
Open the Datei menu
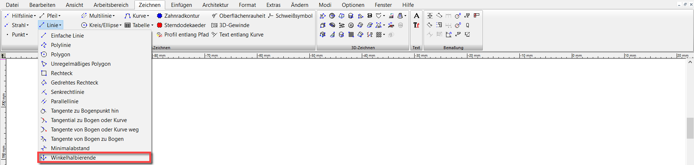(x=12, y=5)
